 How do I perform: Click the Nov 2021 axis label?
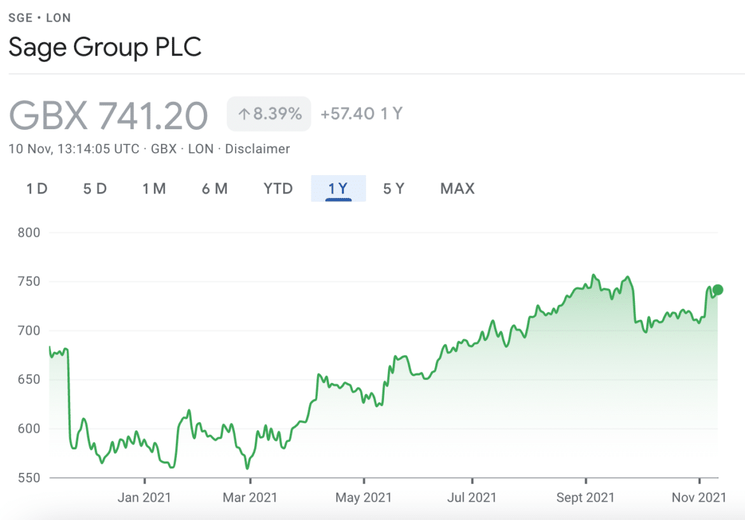[x=697, y=497]
